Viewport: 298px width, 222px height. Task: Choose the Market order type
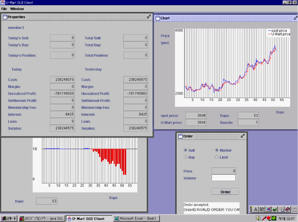216,150
